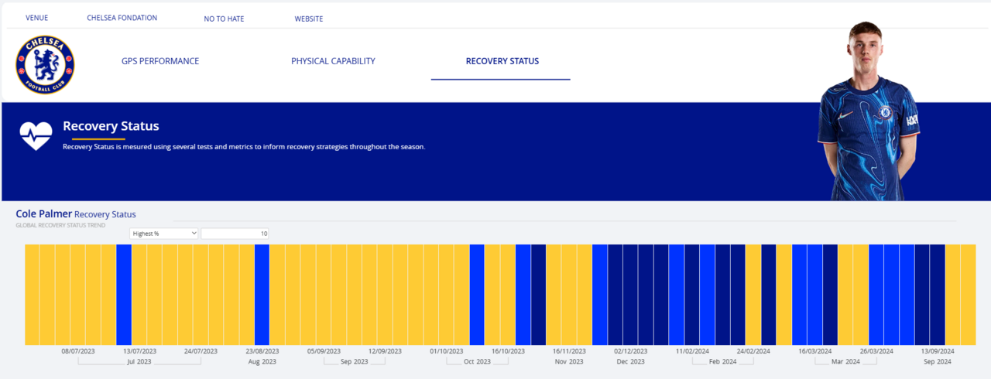Click the Cole Palmer player photo
This screenshot has width=991, height=379.
pyautogui.click(x=869, y=111)
